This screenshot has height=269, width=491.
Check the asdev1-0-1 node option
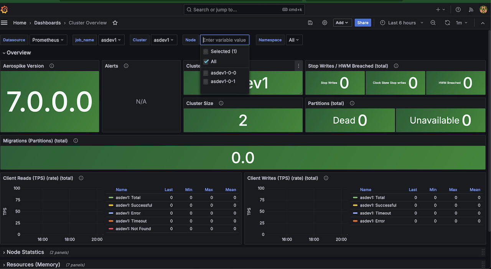pyautogui.click(x=206, y=82)
